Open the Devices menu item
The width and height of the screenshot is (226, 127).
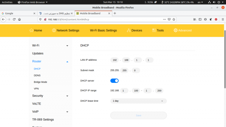pos(137,31)
